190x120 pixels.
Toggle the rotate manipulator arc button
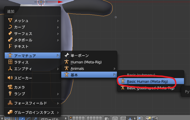tap(28, 118)
